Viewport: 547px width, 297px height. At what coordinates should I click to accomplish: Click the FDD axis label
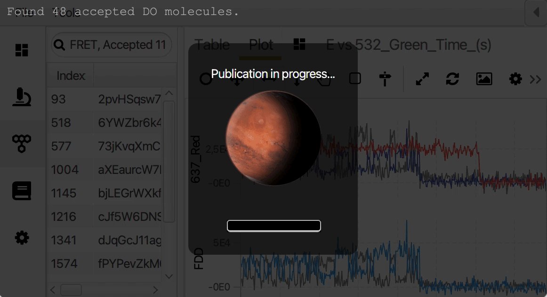198,258
